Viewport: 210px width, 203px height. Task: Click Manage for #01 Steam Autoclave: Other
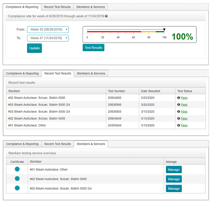(174, 170)
